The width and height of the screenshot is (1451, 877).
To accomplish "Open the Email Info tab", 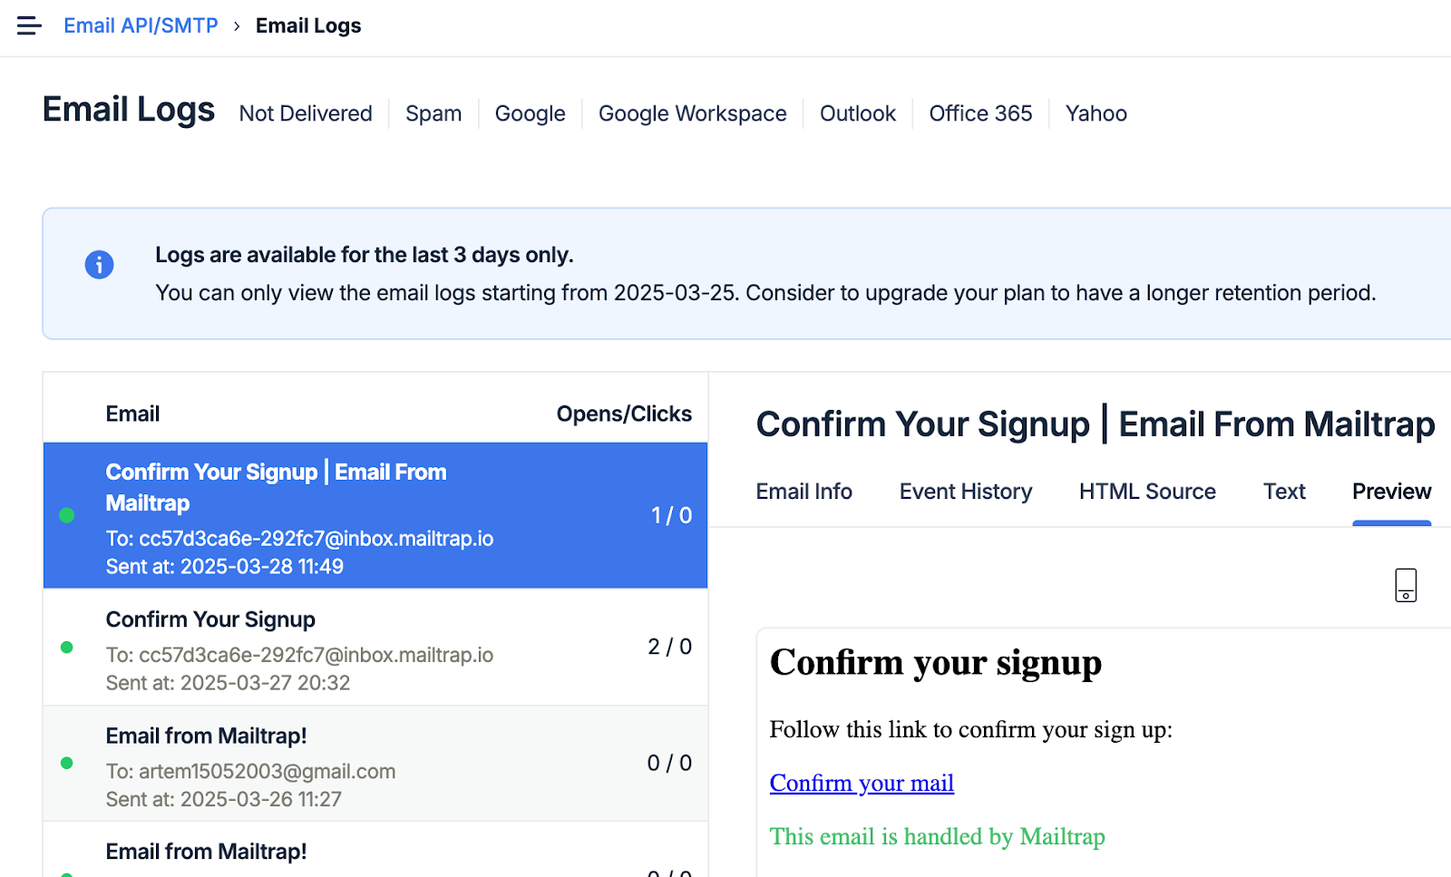I will pyautogui.click(x=803, y=492).
